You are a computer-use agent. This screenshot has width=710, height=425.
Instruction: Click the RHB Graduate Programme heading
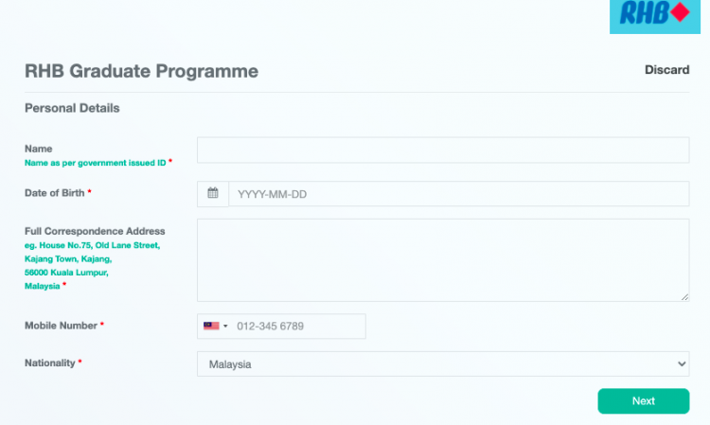point(141,71)
